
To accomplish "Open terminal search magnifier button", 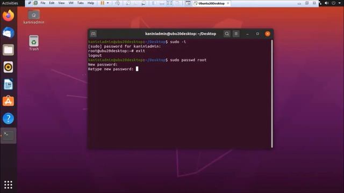I will (227, 34).
